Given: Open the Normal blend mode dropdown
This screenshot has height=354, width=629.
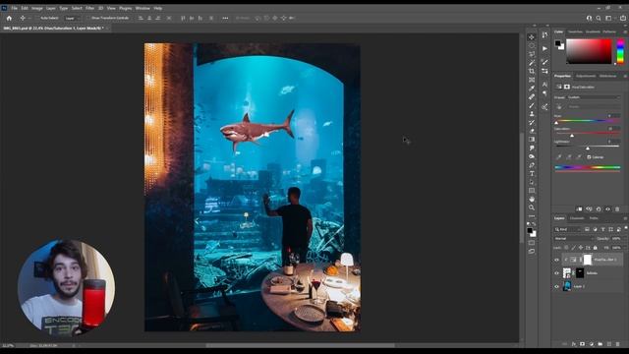Looking at the screenshot, I should tap(573, 238).
